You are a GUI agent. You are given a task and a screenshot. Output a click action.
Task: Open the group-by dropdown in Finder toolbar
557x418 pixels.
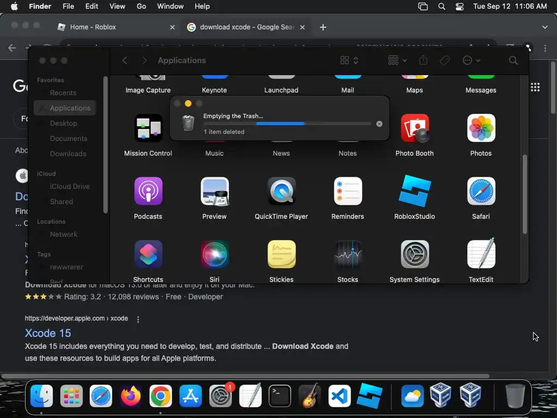pyautogui.click(x=397, y=60)
